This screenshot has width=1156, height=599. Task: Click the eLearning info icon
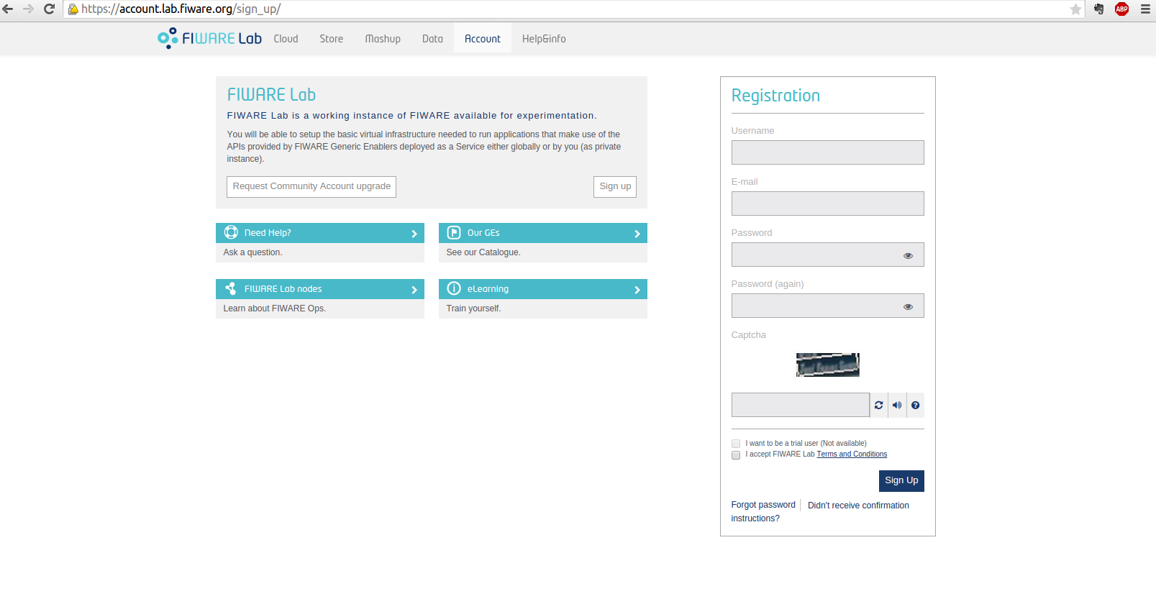pyautogui.click(x=454, y=288)
